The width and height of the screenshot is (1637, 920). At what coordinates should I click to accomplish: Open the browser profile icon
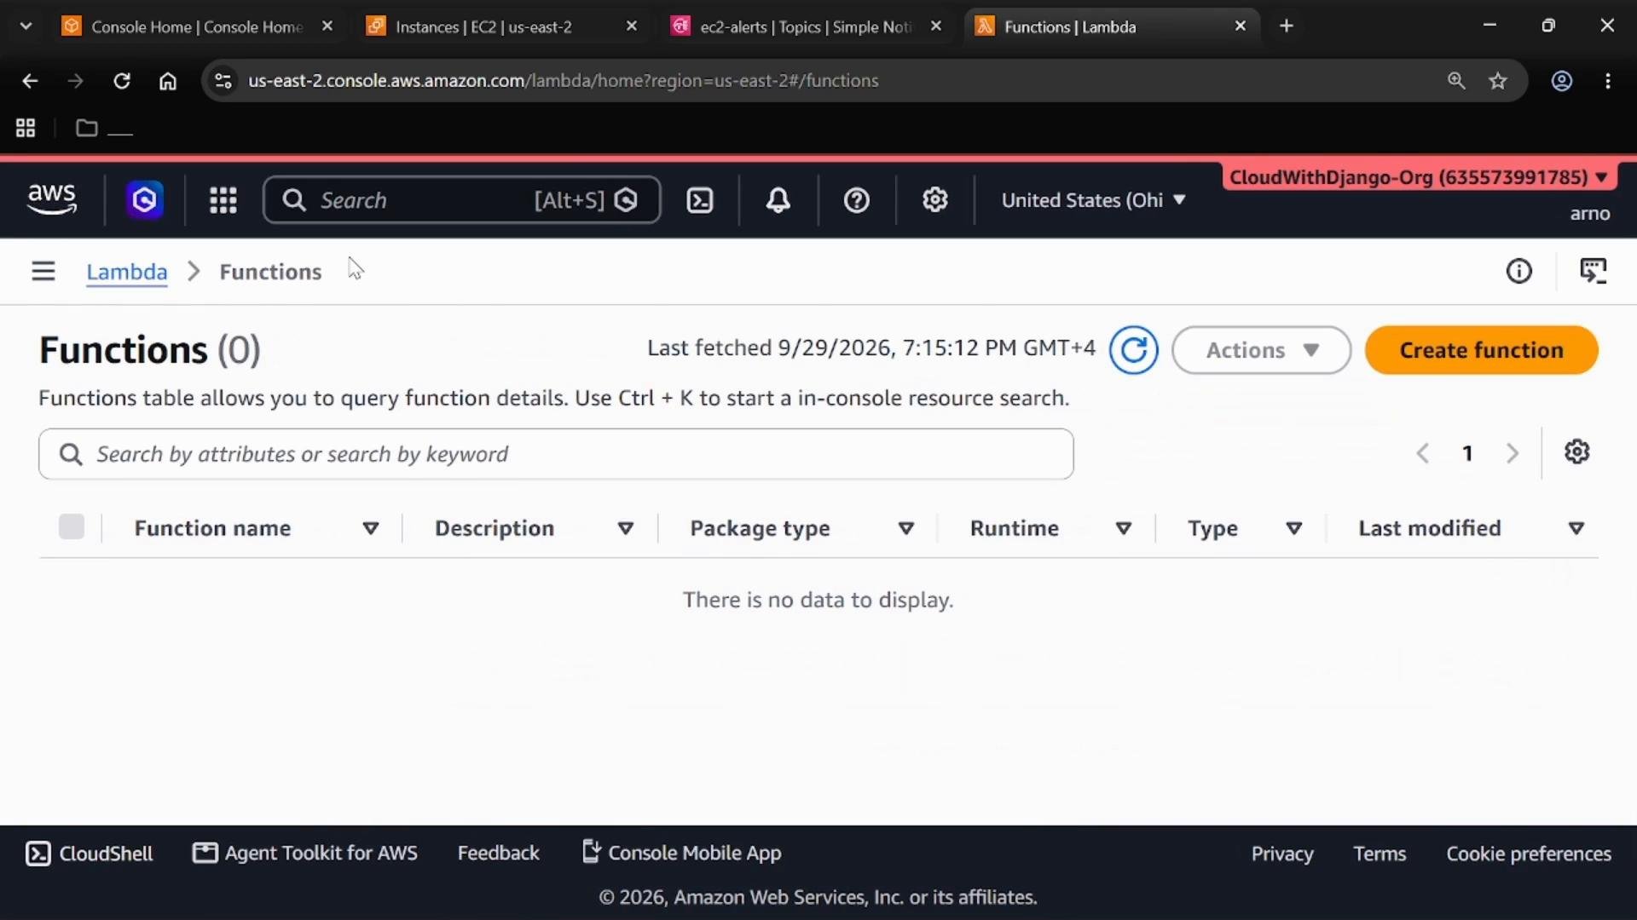pyautogui.click(x=1561, y=81)
